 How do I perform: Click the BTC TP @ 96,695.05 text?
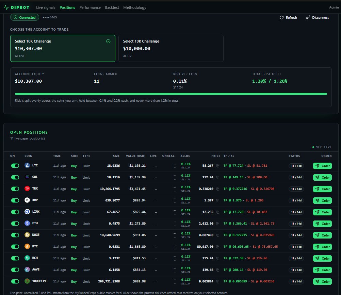[236, 247]
